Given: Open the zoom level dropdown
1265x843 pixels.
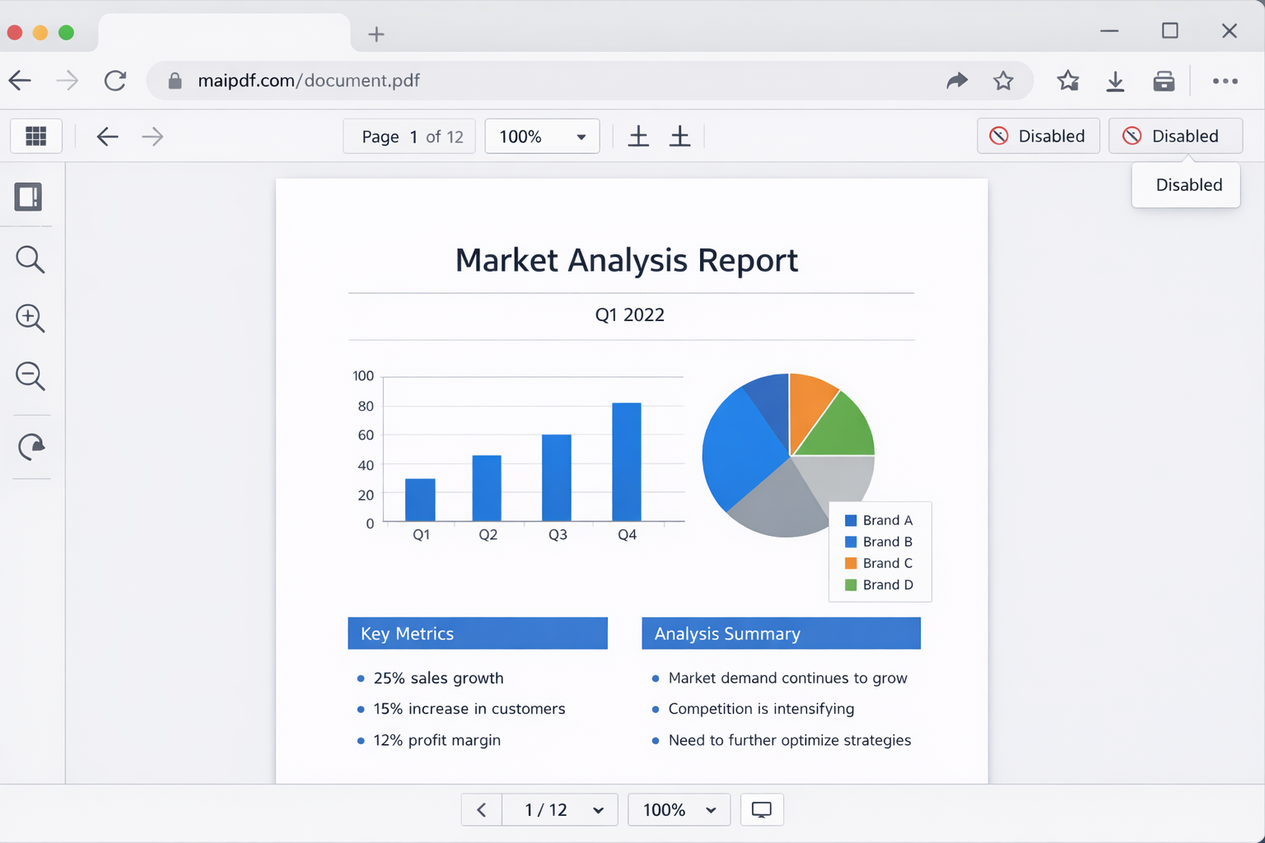Looking at the screenshot, I should pos(542,136).
